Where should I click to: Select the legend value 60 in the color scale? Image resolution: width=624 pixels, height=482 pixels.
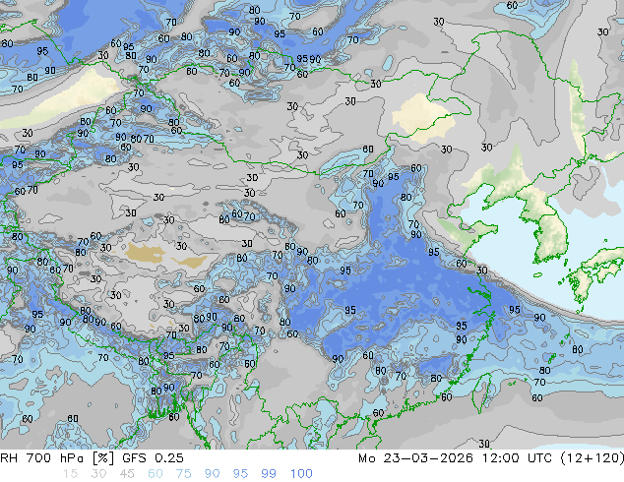(x=156, y=474)
